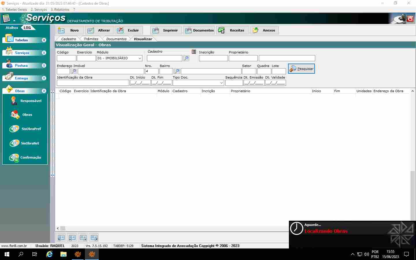Click the magnifier icon next to Cadastro field
This screenshot has height=260, width=416.
click(186, 58)
